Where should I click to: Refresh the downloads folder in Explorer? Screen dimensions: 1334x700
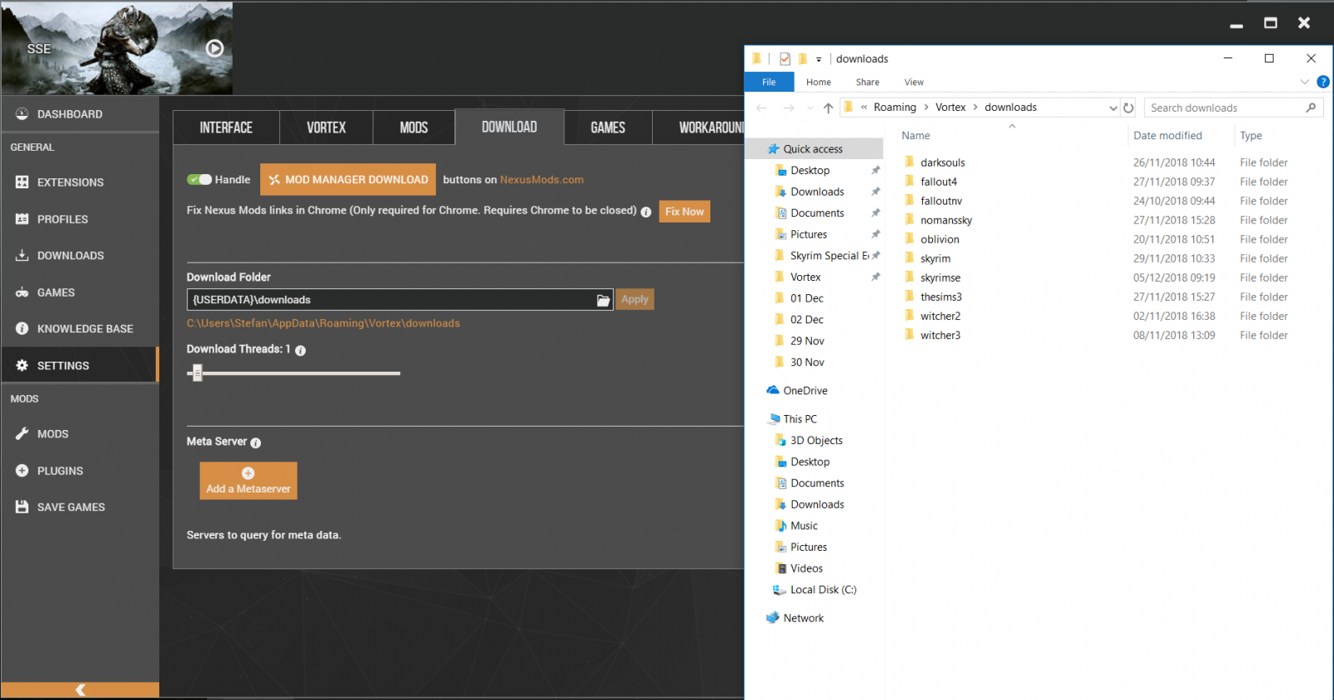pos(1129,107)
